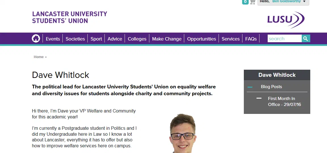Open the shopping cart icon
327x153 pixels.
pos(253,2)
